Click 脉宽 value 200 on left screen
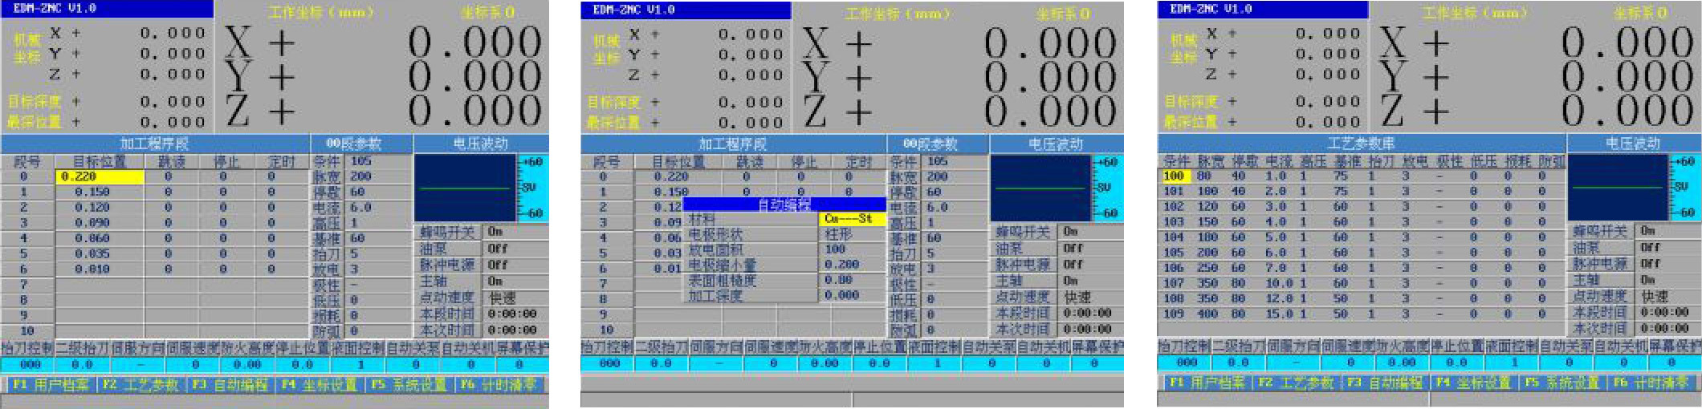The width and height of the screenshot is (1702, 409). [x=377, y=176]
